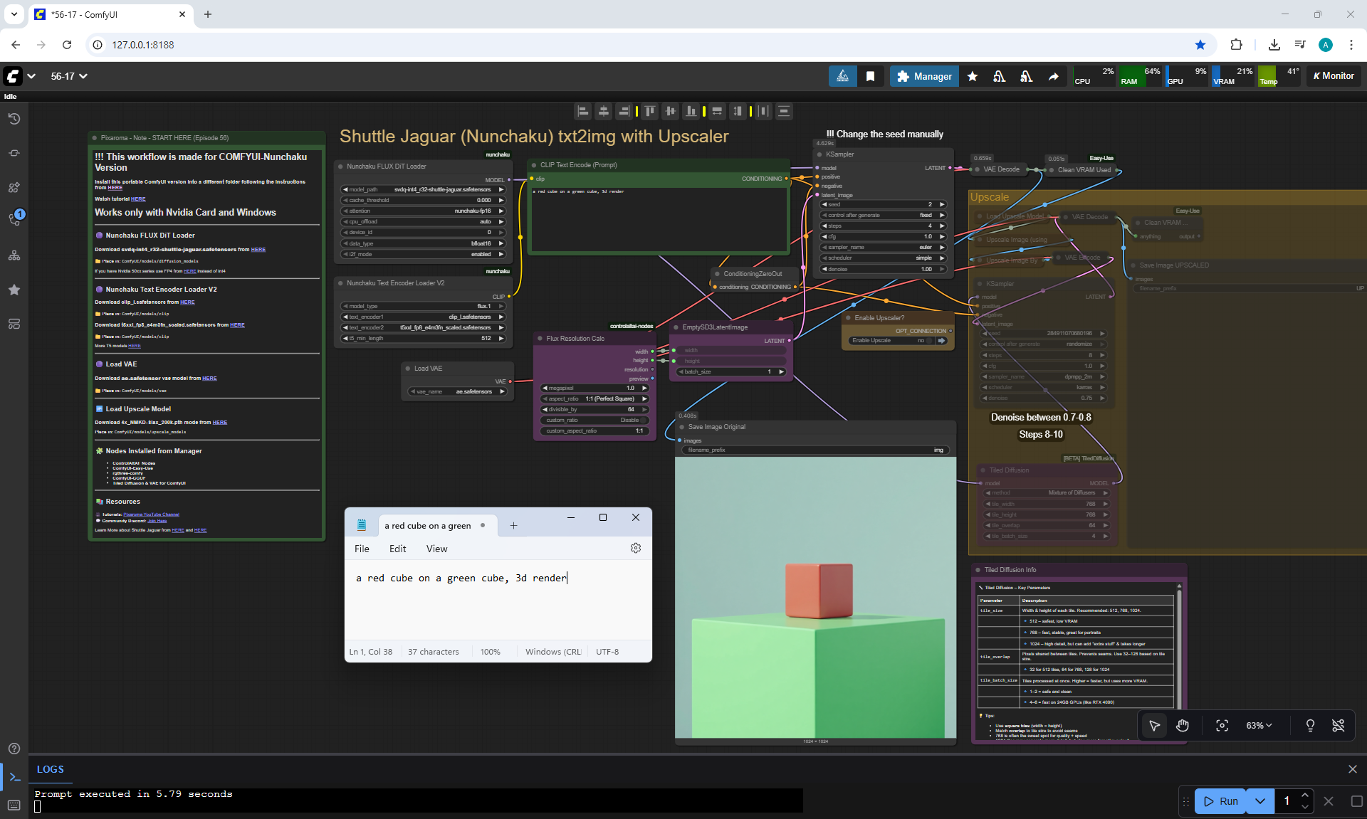
Task: Open the 56-17 workflow dropdown
Action: coord(69,76)
